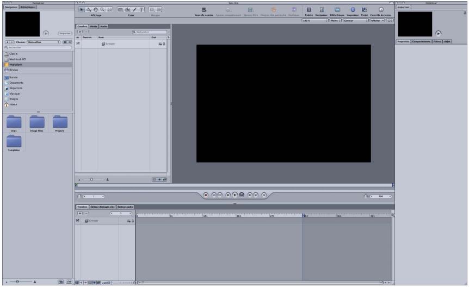Screen dimensions: 469x287
Task: Open the Templates folder
Action: (x=14, y=143)
